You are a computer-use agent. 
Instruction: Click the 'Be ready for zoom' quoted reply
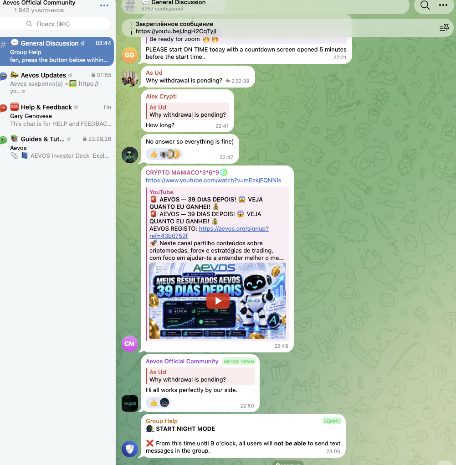coord(246,40)
